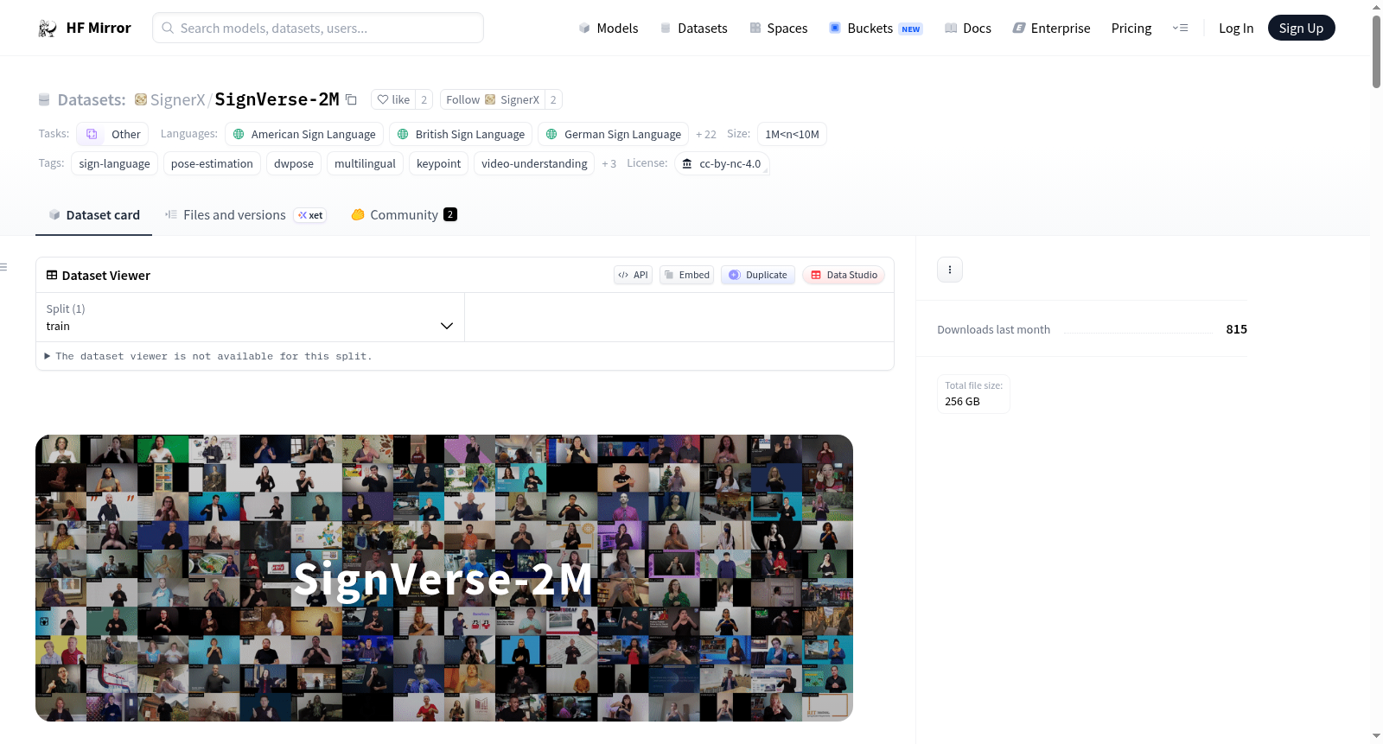Click the HF Mirror logo icon

48,29
